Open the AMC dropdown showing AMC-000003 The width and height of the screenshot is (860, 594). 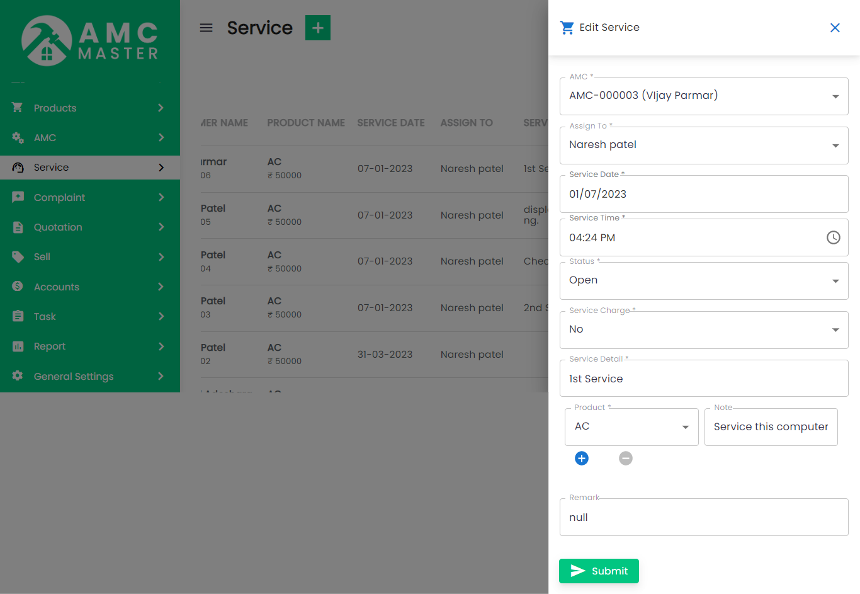click(x=703, y=96)
